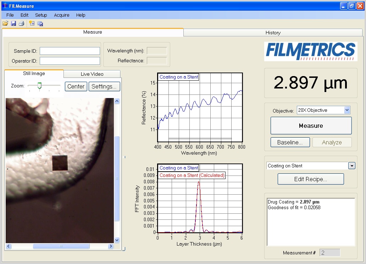366x264 pixels.
Task: Open the File menu
Action: (x=10, y=15)
